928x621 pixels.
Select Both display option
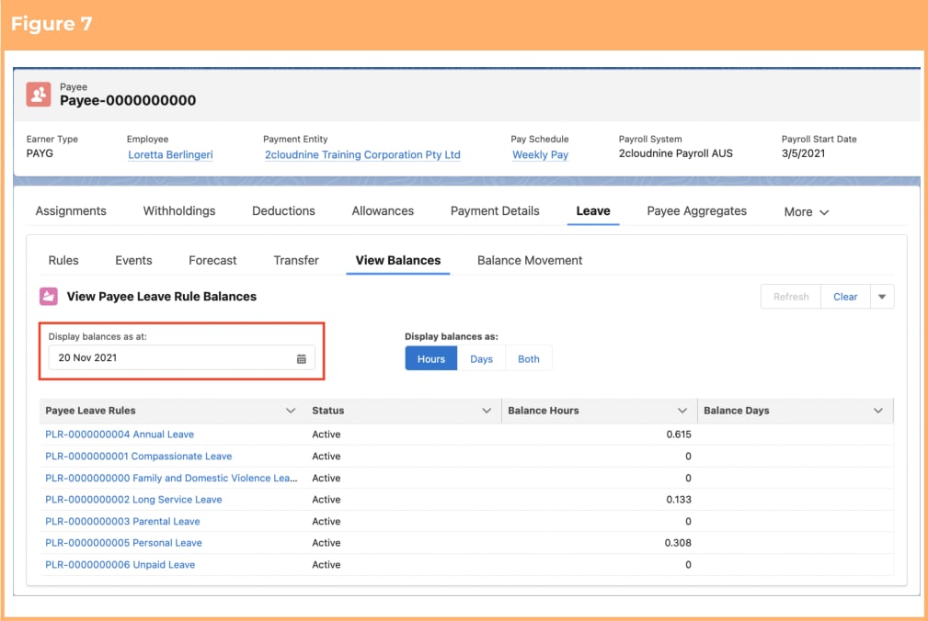click(529, 358)
